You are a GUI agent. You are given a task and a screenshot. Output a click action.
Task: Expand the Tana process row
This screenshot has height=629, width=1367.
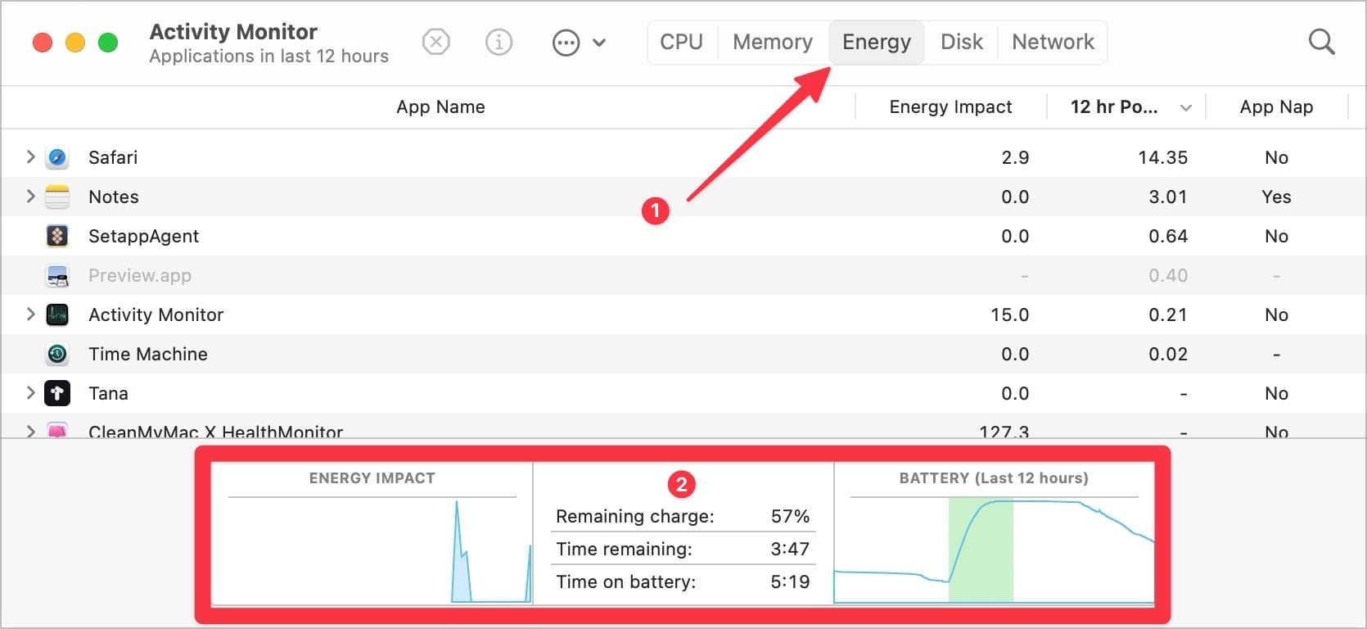pyautogui.click(x=30, y=392)
